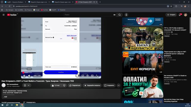Open a new browser tab
The height and width of the screenshot is (107, 191).
(100, 2)
